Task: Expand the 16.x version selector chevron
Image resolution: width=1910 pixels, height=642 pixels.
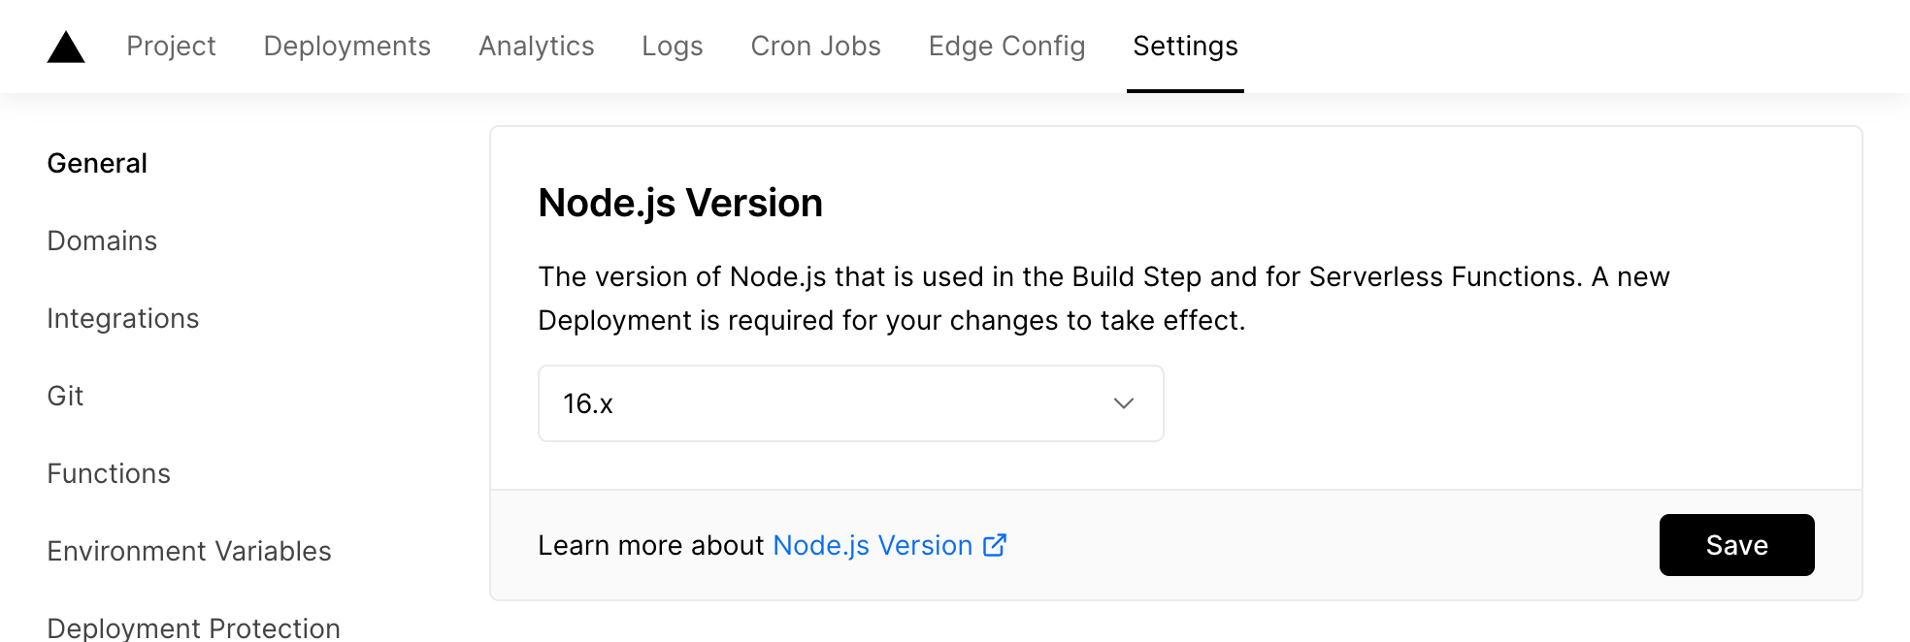Action: click(1123, 403)
